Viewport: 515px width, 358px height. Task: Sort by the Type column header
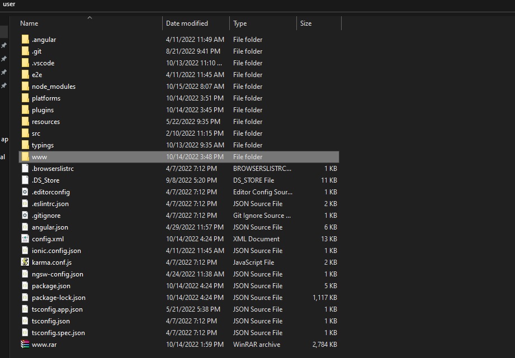[240, 23]
